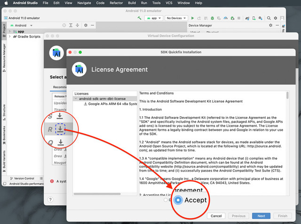Open the Bookmarks side tab
The width and height of the screenshot is (301, 224).
[x=4, y=135]
